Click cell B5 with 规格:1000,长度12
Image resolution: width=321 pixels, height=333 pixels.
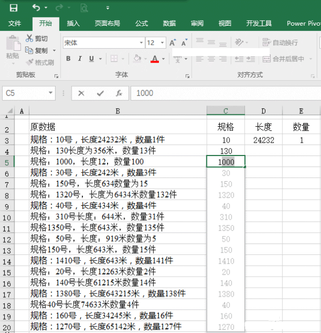[118, 161]
